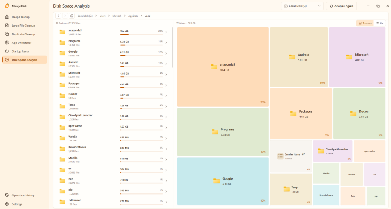Open the Smaller items · 47 treemap tile
391x209 pixels.
pyautogui.click(x=291, y=156)
